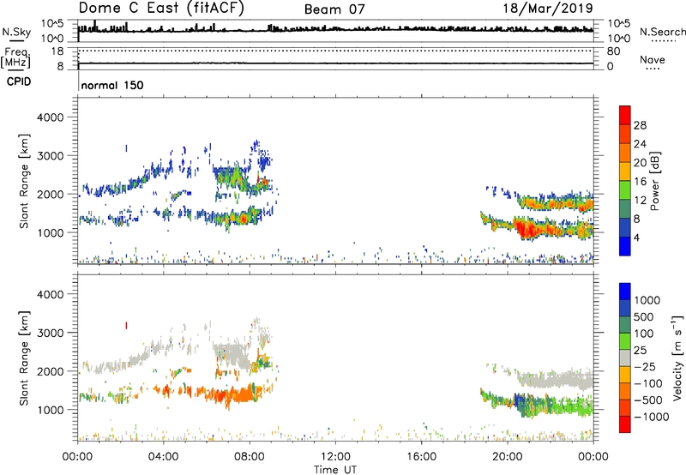Viewport: 686px width, 475px height.
Task: Click the '4000' tick on power panel axis
Action: (x=50, y=117)
